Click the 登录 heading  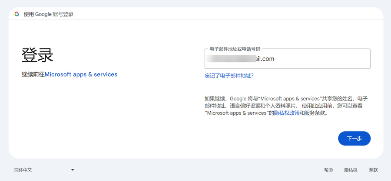point(37,55)
